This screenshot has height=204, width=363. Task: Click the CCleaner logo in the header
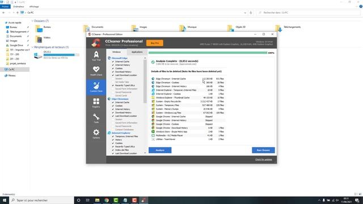96,43
